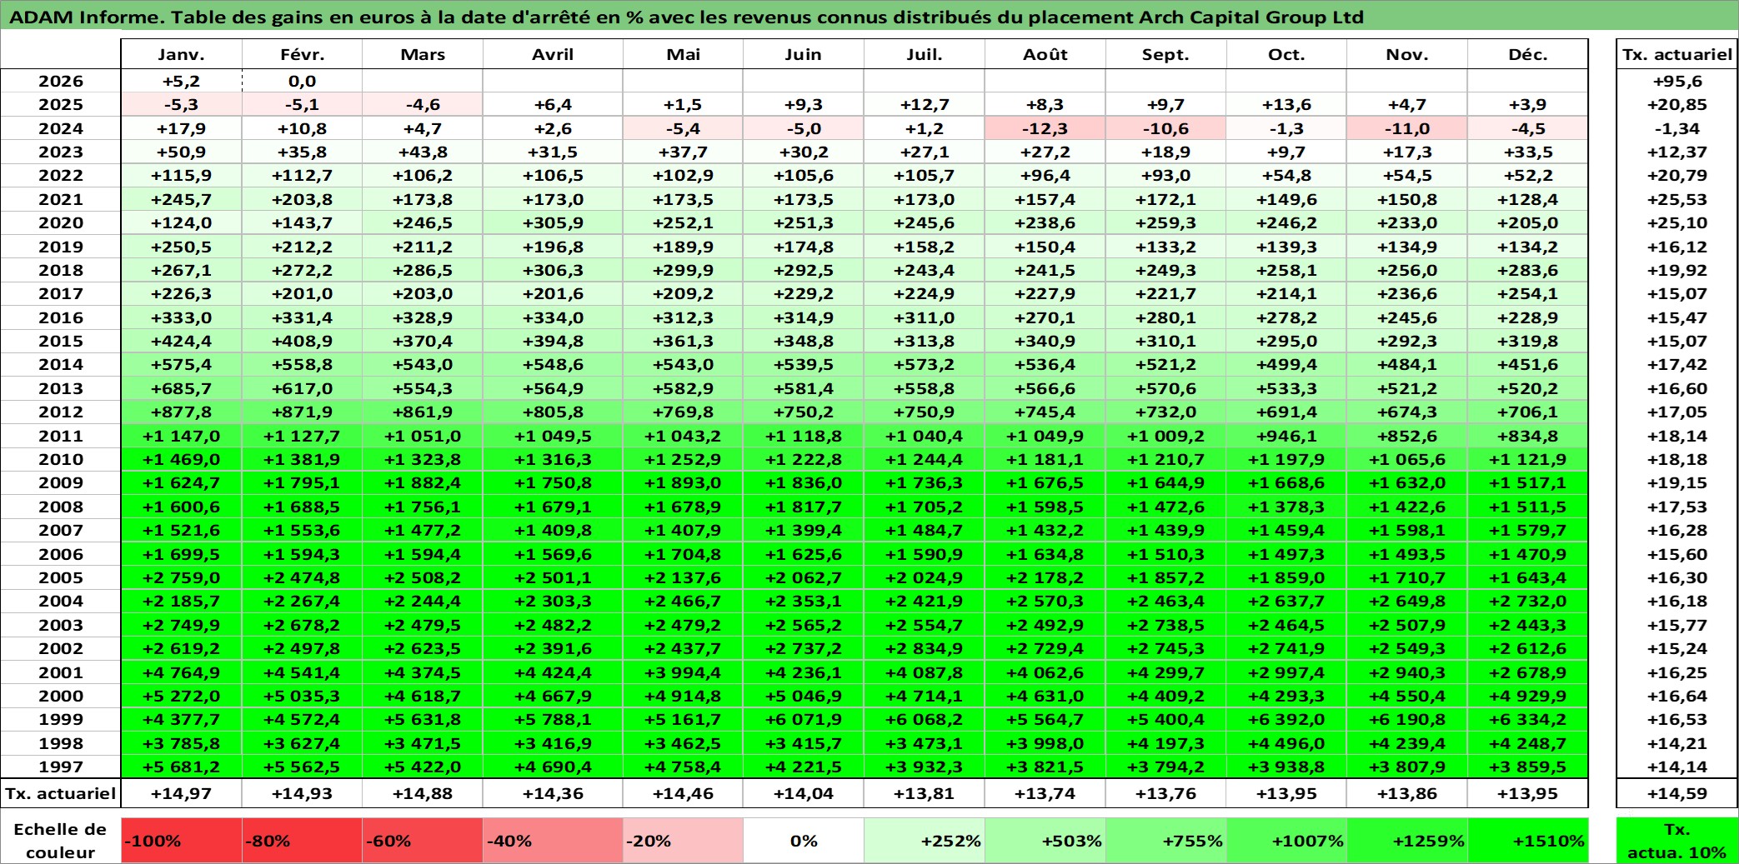
Task: Select the +1 817,7 cell in row 2008
Action: tap(804, 507)
